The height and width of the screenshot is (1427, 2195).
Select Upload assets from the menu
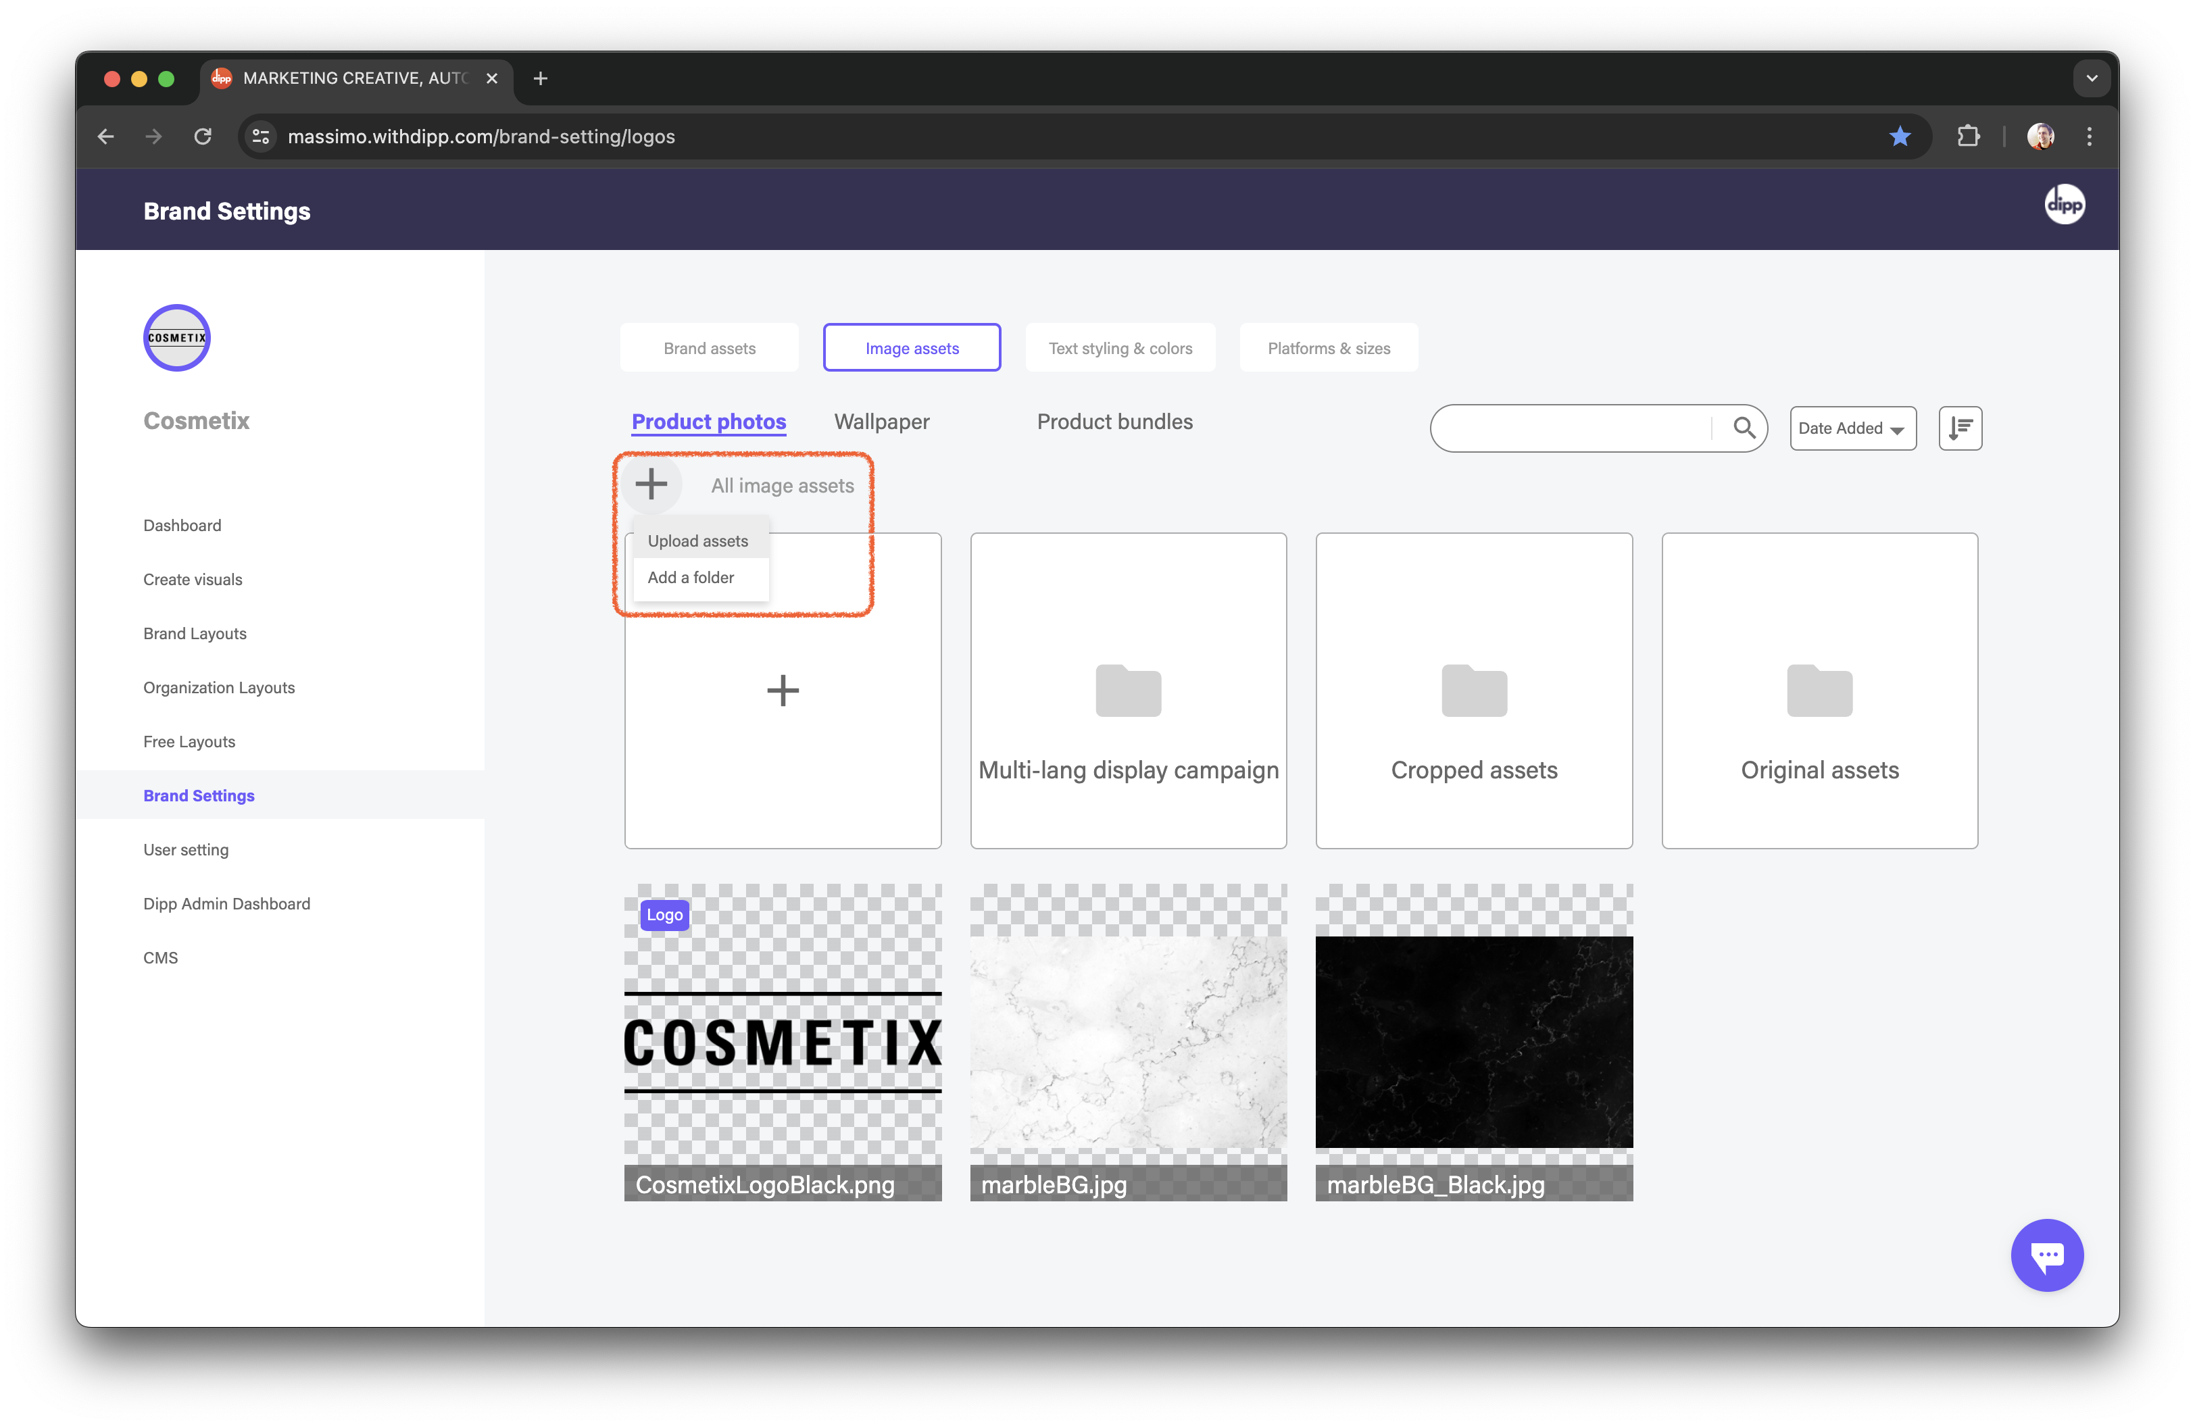click(x=700, y=541)
